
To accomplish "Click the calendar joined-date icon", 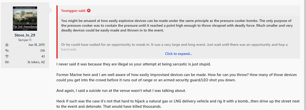I will 7,45.
